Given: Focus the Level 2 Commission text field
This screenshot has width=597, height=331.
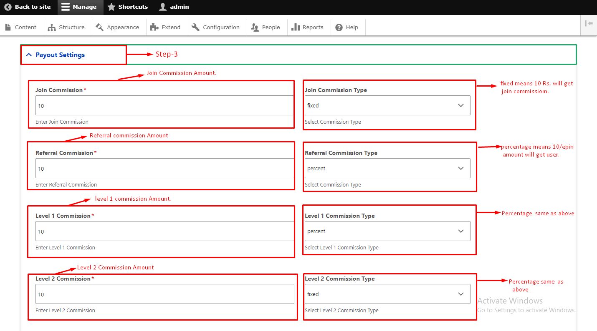Looking at the screenshot, I should (x=164, y=294).
